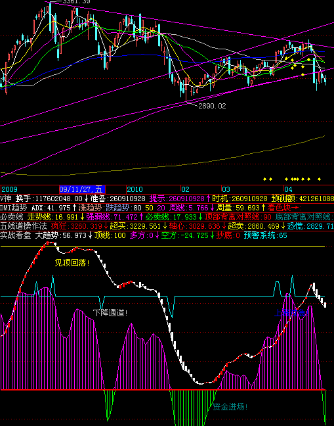The image size is (334, 426).
Task: Click the red 看色块 label
Action: 285,208
